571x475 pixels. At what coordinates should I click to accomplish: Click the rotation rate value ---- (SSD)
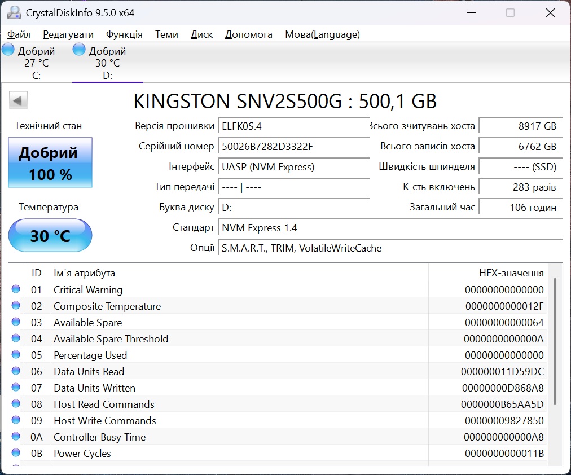point(521,167)
